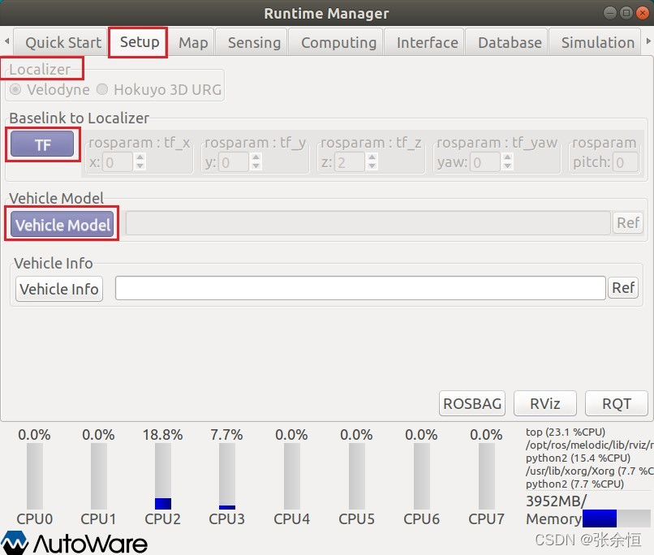This screenshot has width=654, height=555.
Task: Toggle the purple Vehicle Model button
Action: point(62,224)
